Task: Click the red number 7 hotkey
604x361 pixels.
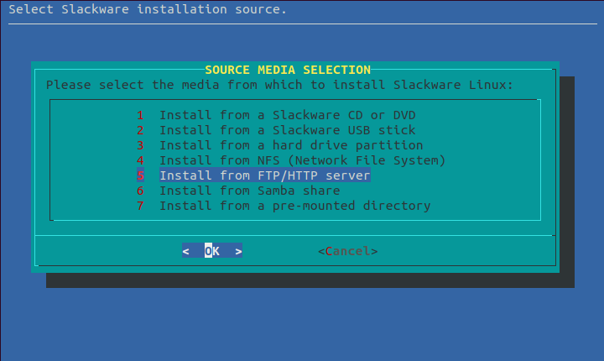Action: [x=141, y=206]
